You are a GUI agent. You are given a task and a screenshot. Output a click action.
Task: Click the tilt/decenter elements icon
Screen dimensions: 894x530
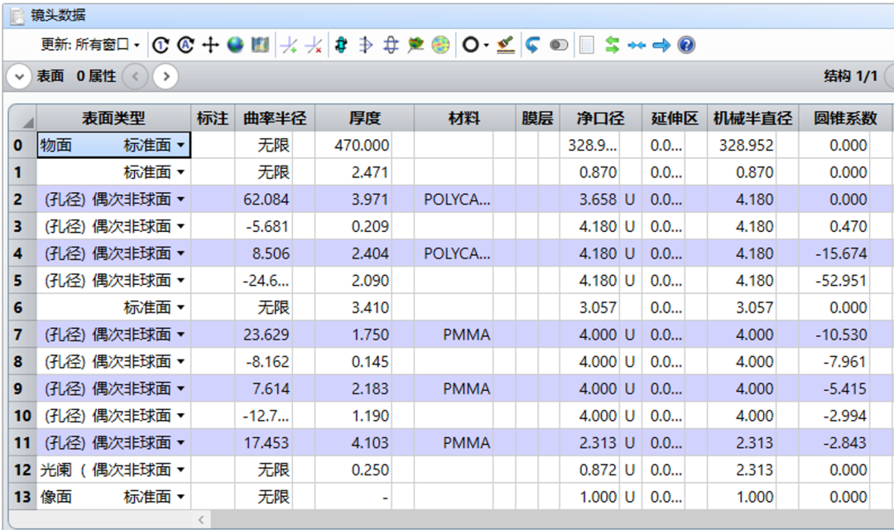click(366, 45)
